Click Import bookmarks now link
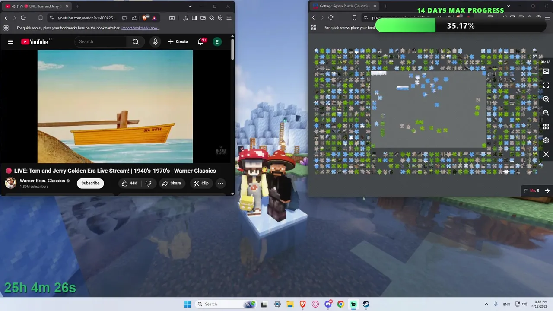The width and height of the screenshot is (553, 311). coord(140,28)
